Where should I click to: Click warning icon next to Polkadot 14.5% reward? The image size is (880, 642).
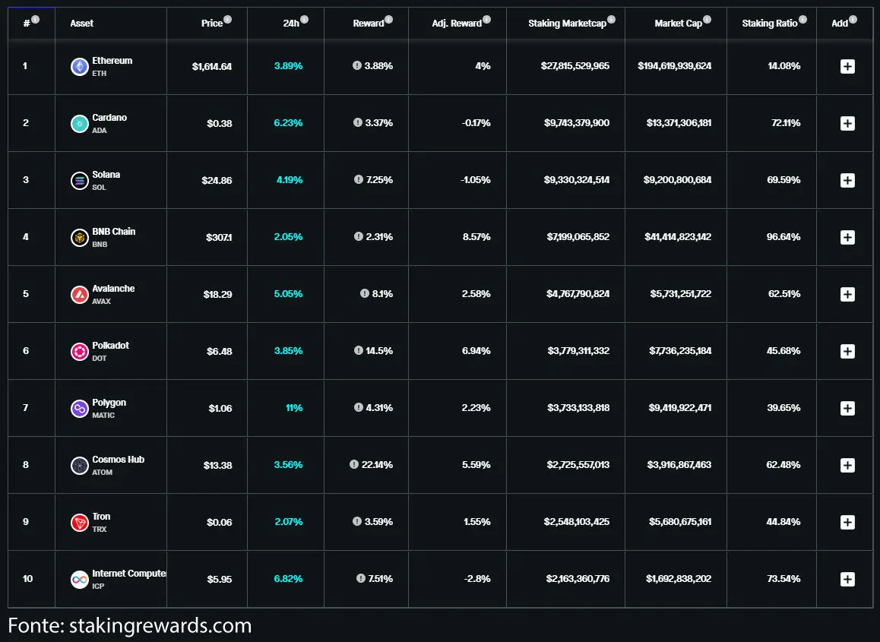pos(359,350)
